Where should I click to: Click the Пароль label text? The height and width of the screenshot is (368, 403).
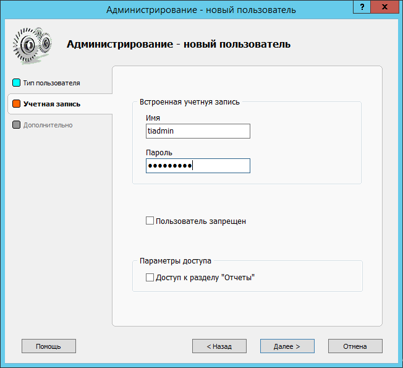[x=159, y=153]
